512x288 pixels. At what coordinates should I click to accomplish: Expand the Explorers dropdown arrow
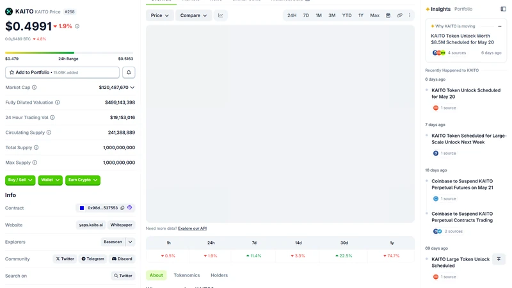click(131, 242)
